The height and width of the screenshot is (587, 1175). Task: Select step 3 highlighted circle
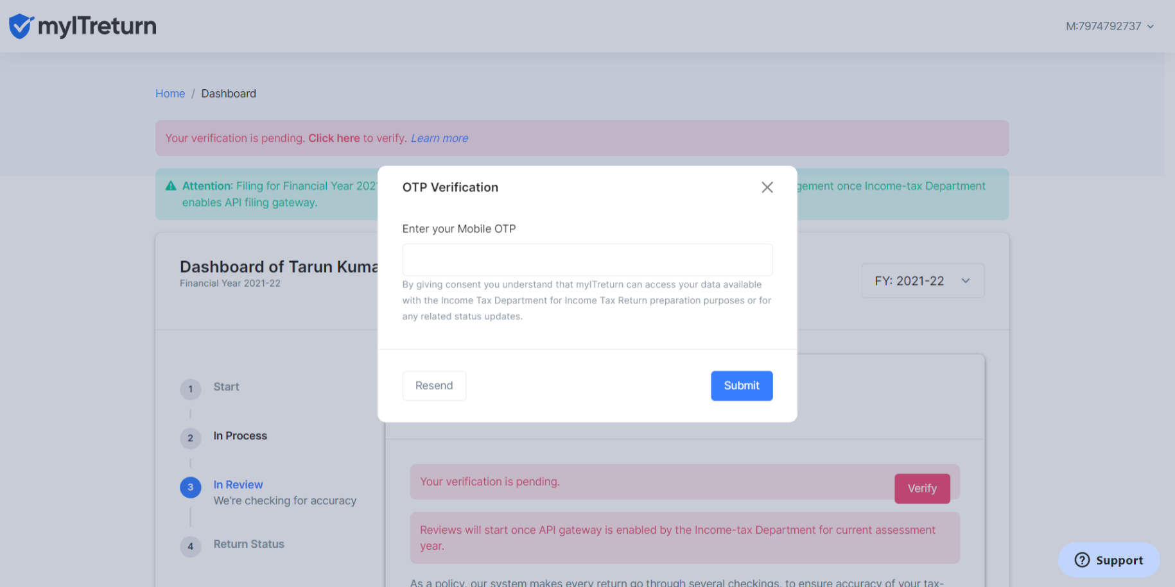coord(190,488)
